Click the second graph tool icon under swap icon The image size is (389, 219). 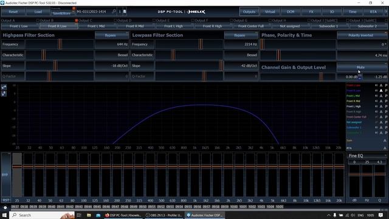[4, 94]
